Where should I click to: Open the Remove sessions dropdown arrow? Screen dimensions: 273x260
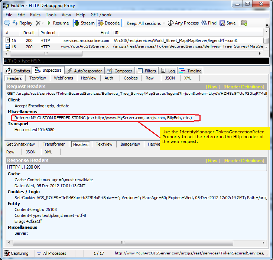pos(43,23)
